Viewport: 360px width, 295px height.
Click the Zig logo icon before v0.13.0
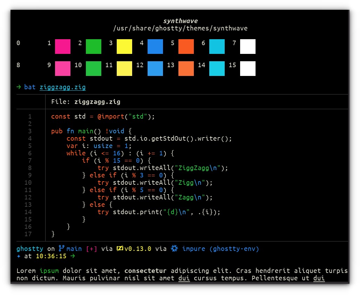(x=120, y=248)
